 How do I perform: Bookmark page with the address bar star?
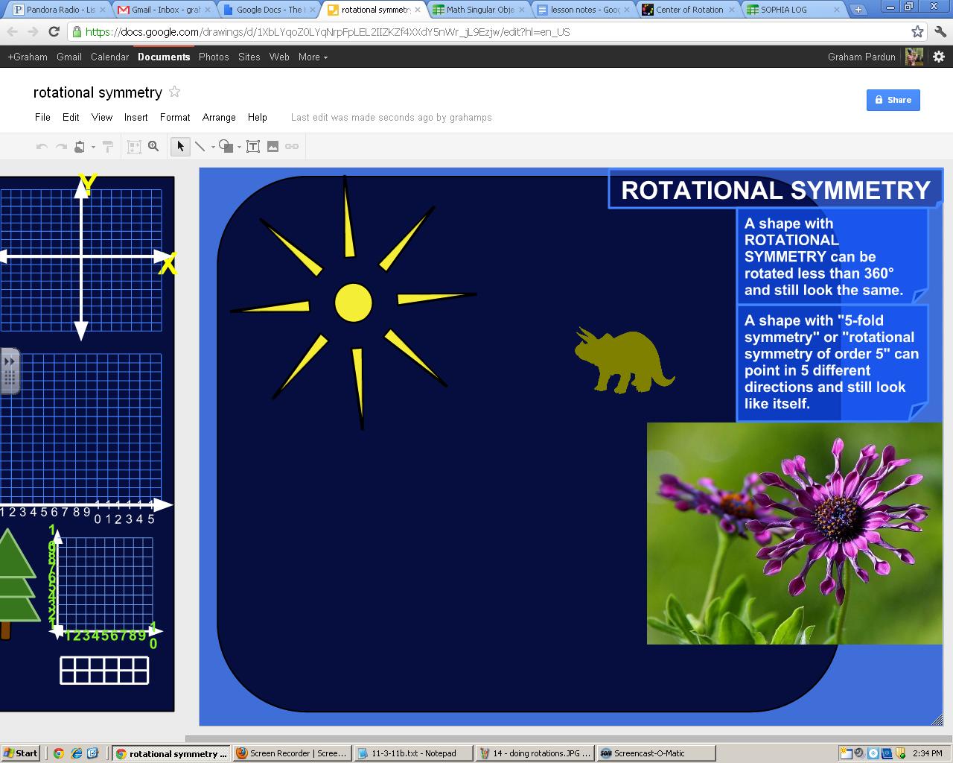click(x=917, y=32)
